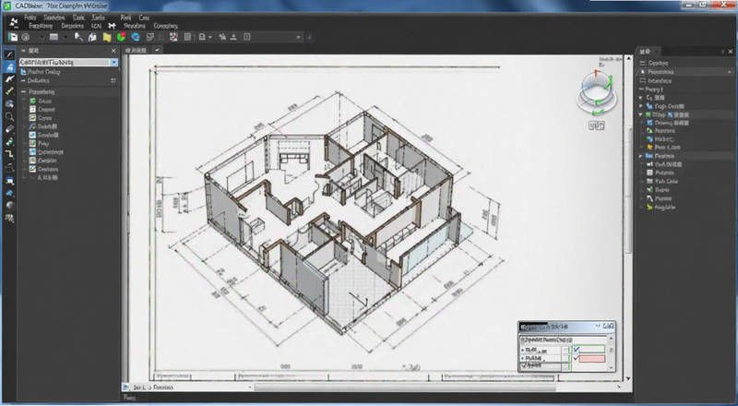The image size is (738, 406).
Task: Select the blue house tool in the left toolbar
Action: (x=9, y=66)
